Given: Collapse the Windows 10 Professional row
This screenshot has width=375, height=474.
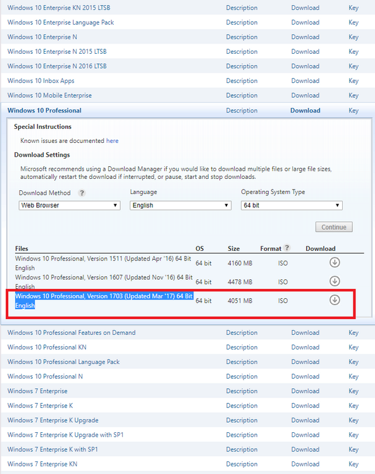Looking at the screenshot, I should tap(44, 111).
